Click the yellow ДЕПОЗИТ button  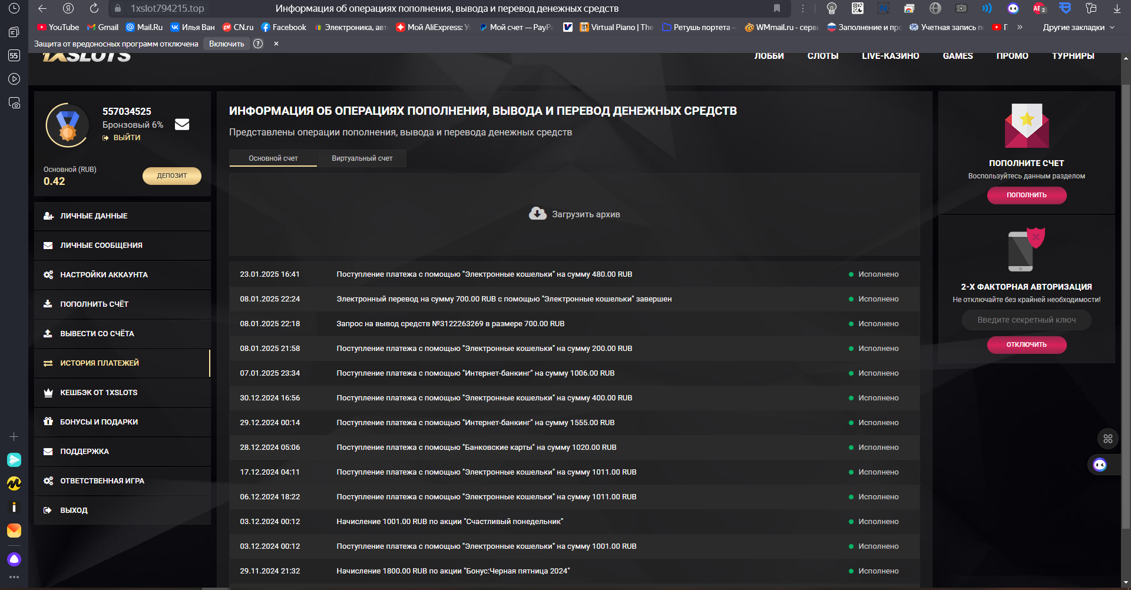172,175
